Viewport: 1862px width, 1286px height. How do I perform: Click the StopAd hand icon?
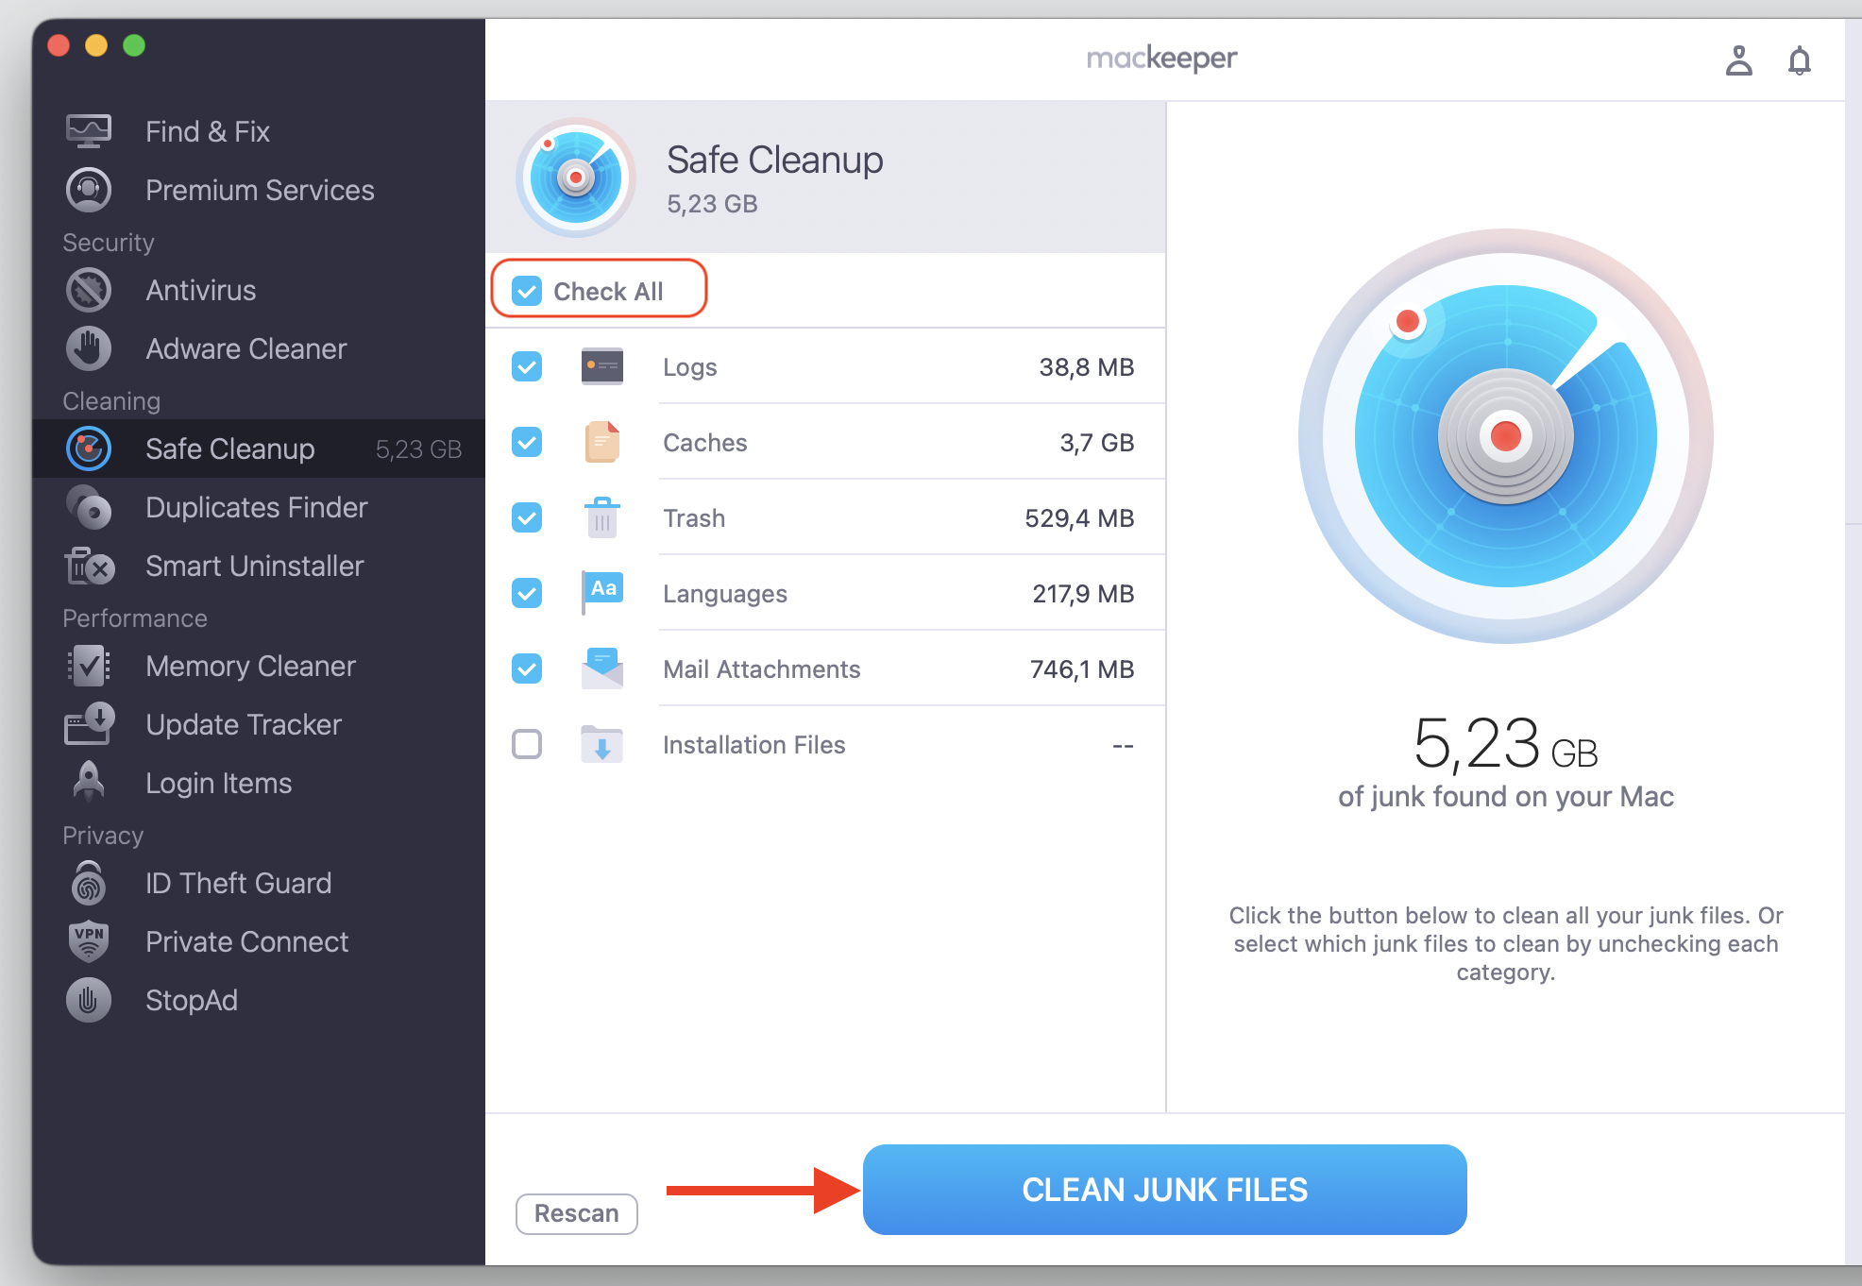point(89,1000)
